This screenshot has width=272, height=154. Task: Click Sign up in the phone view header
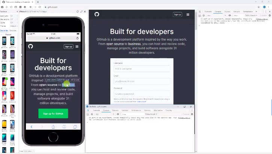[69, 47]
